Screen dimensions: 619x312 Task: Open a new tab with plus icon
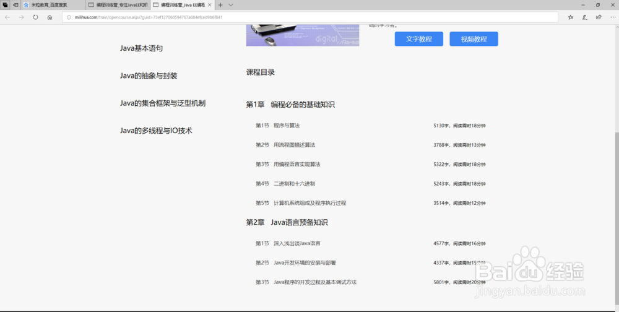(221, 5)
